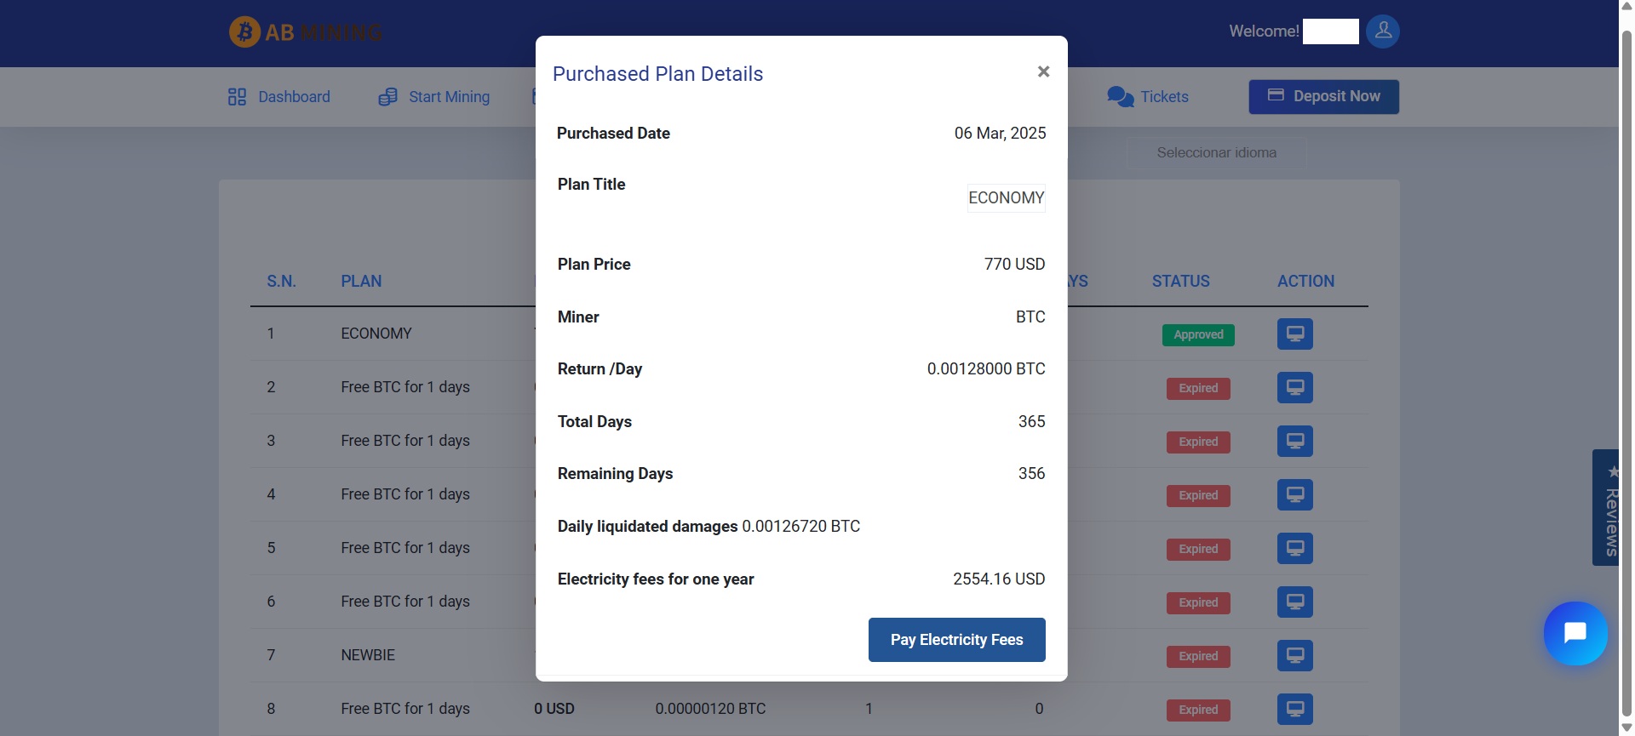1635x736 pixels.
Task: Click the page scrollbar down arrow
Action: [1626, 727]
